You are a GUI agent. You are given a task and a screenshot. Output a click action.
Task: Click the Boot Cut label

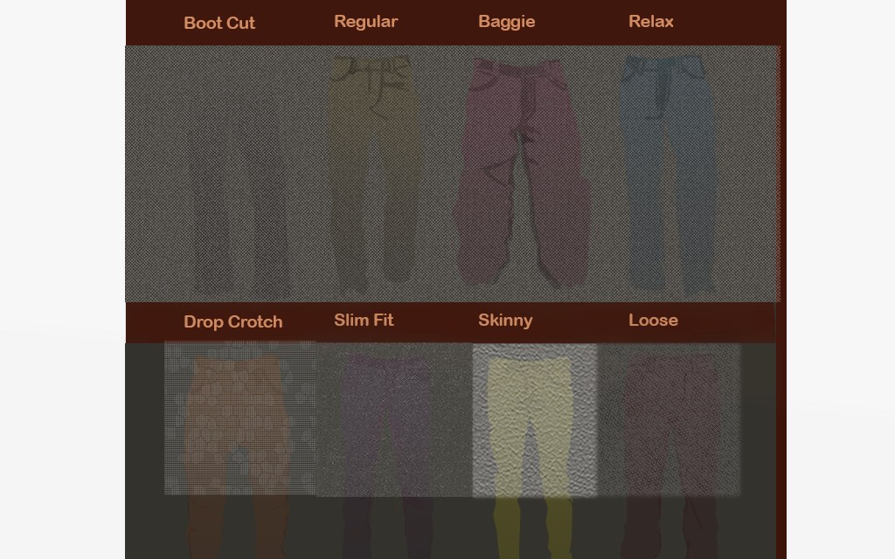(x=219, y=24)
